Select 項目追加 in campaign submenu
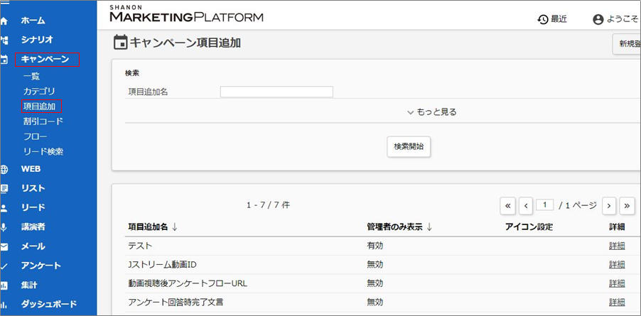The width and height of the screenshot is (641, 316). click(40, 107)
